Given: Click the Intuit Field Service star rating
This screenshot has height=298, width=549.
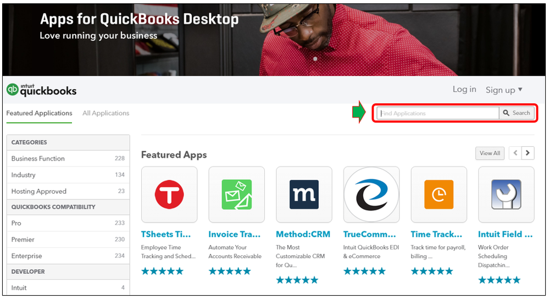Looking at the screenshot, I should tap(500, 280).
